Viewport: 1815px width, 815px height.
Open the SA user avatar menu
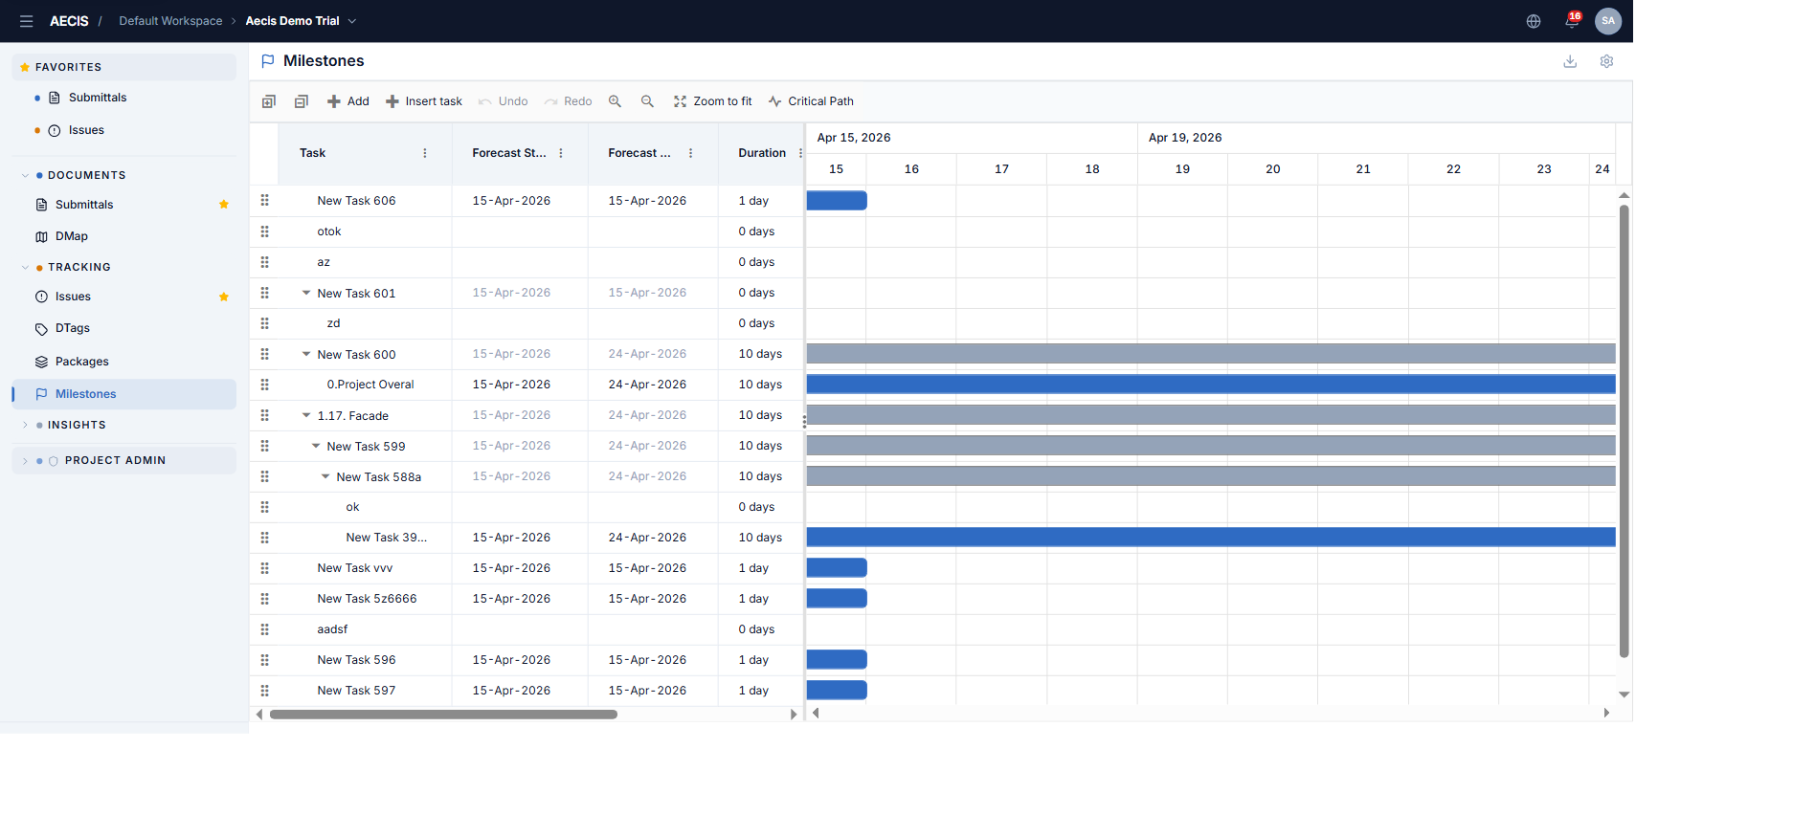[1608, 21]
